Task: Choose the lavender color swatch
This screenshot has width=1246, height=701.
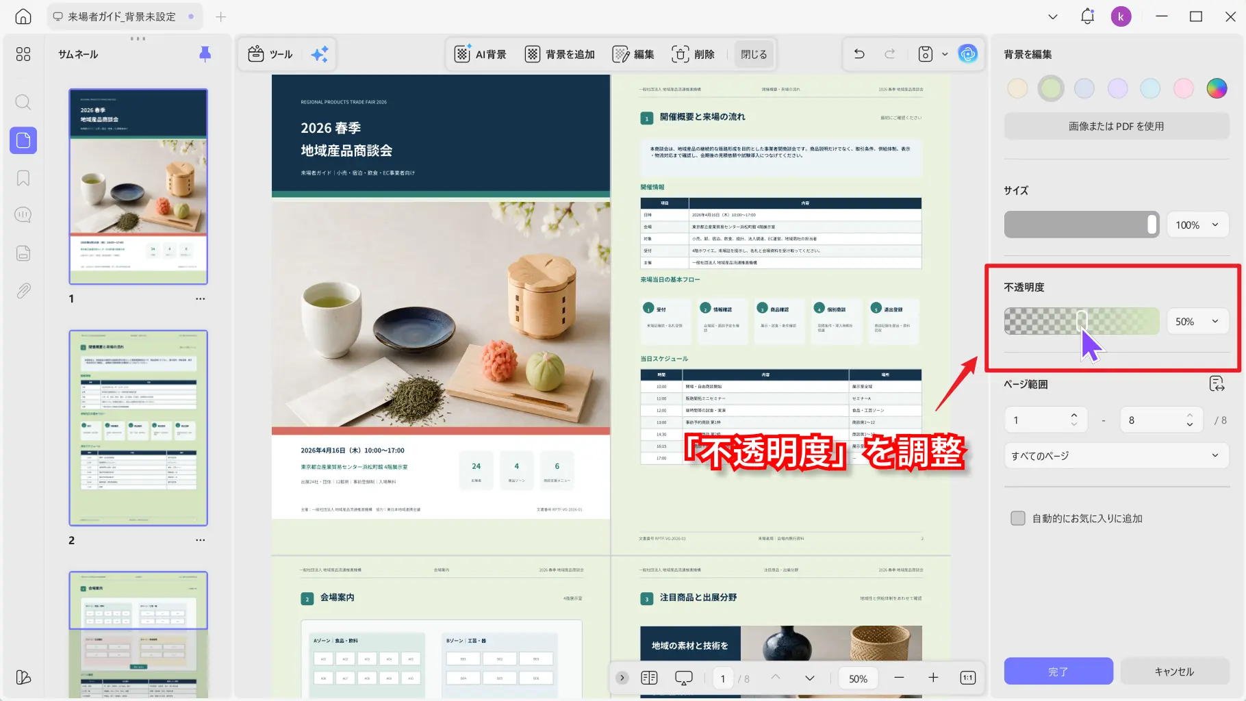Action: [x=1117, y=88]
